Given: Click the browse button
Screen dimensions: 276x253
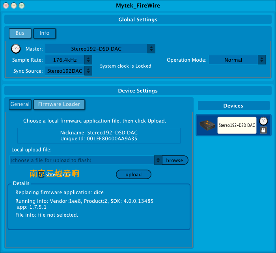Looking at the screenshot, I should click(x=175, y=160).
